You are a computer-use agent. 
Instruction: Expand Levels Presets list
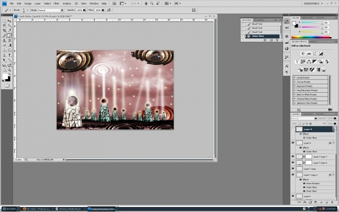(295, 77)
